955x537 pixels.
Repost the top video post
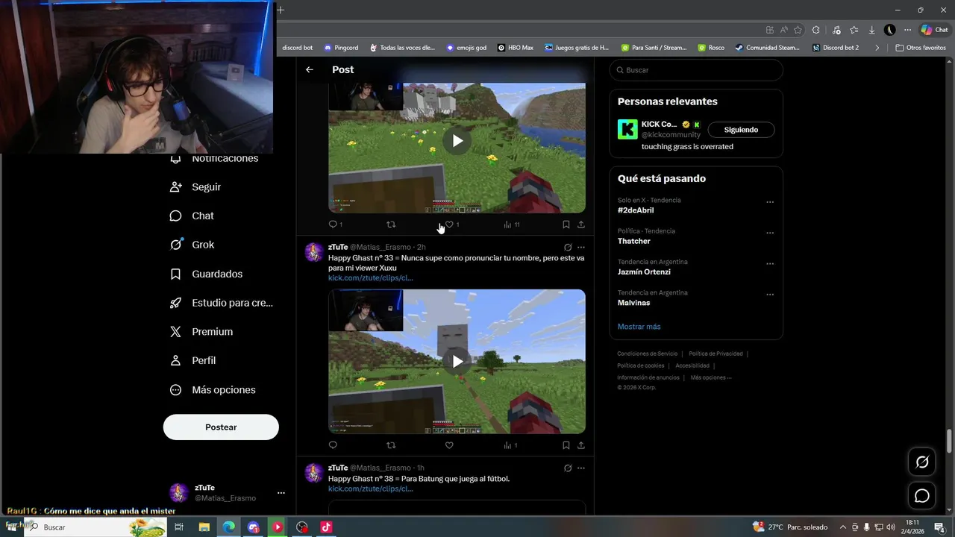point(391,224)
